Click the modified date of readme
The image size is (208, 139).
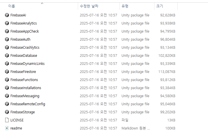point(98,128)
